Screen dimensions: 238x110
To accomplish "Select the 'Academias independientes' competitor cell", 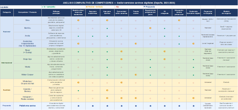I will coord(27,44).
